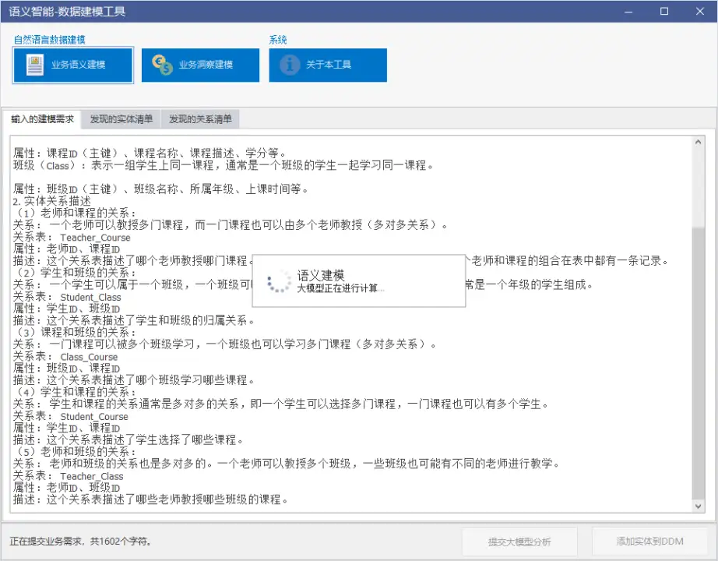The width and height of the screenshot is (718, 561).
Task: Click line 属性: 老师ID、课程ID
Action: pyautogui.click(x=66, y=249)
